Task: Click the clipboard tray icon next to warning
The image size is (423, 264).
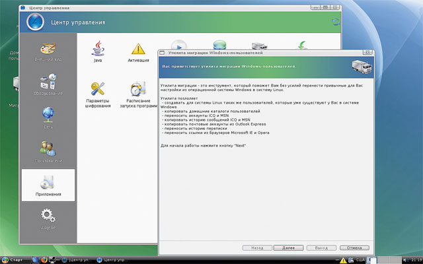Action: pos(351,260)
